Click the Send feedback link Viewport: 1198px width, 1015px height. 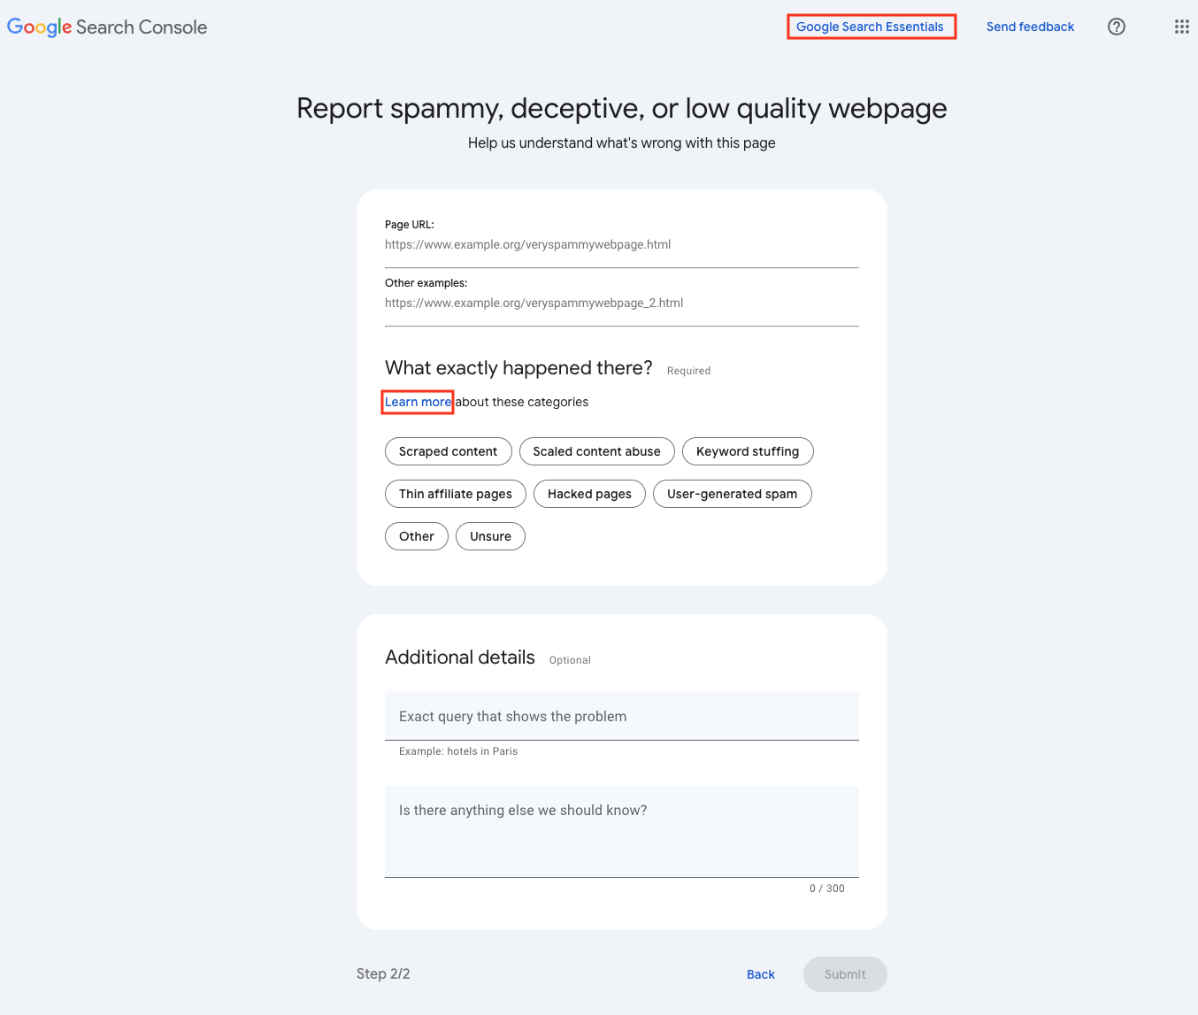[x=1030, y=27]
